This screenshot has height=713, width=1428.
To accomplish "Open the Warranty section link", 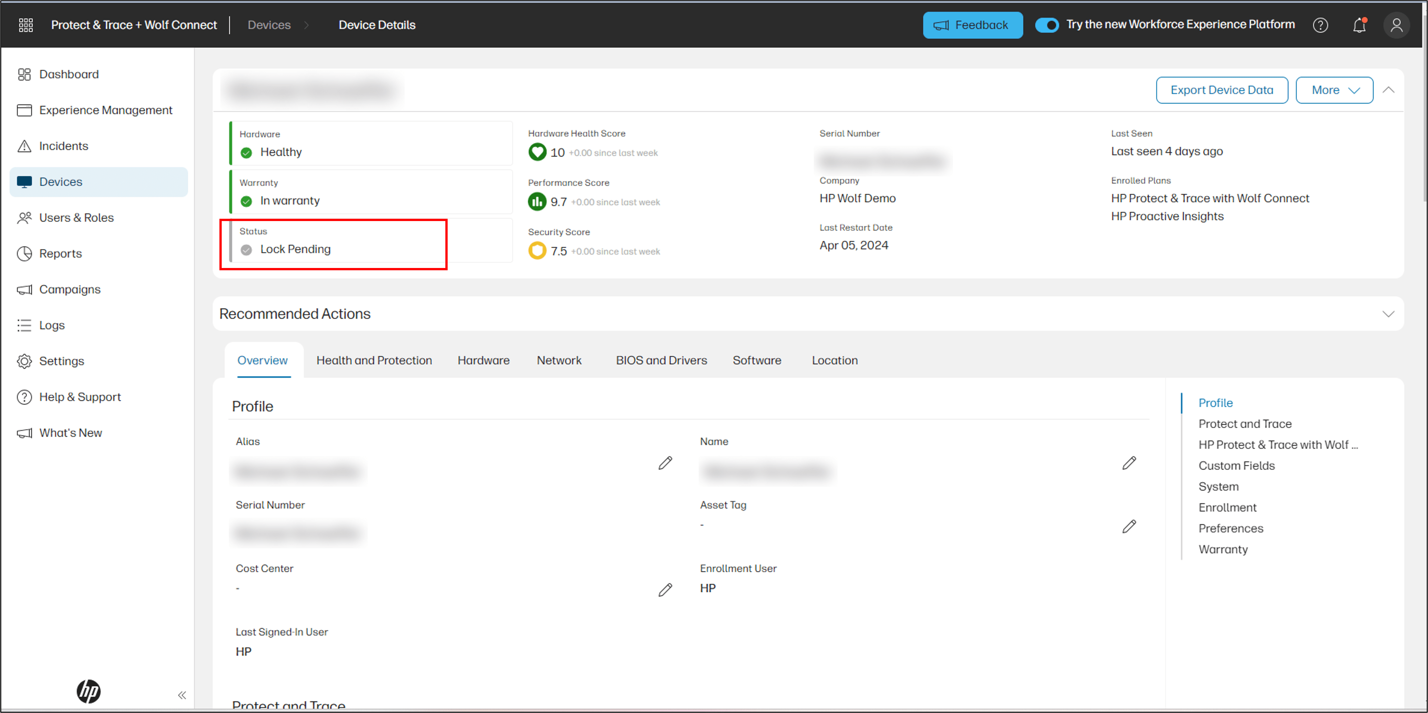I will 1223,549.
